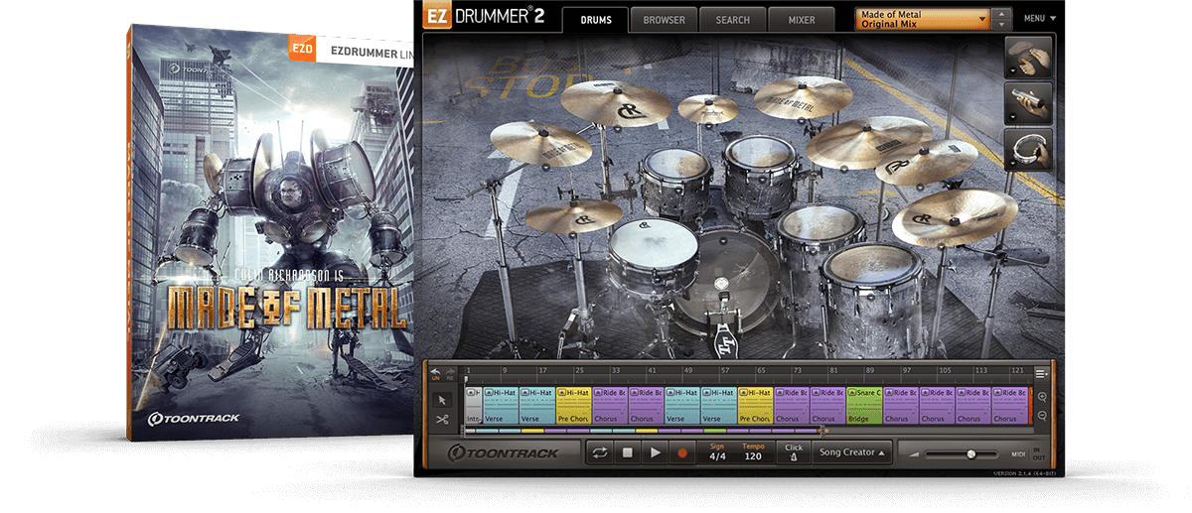The width and height of the screenshot is (1192, 513).
Task: Switch to the BROWSER tab
Action: click(x=663, y=20)
